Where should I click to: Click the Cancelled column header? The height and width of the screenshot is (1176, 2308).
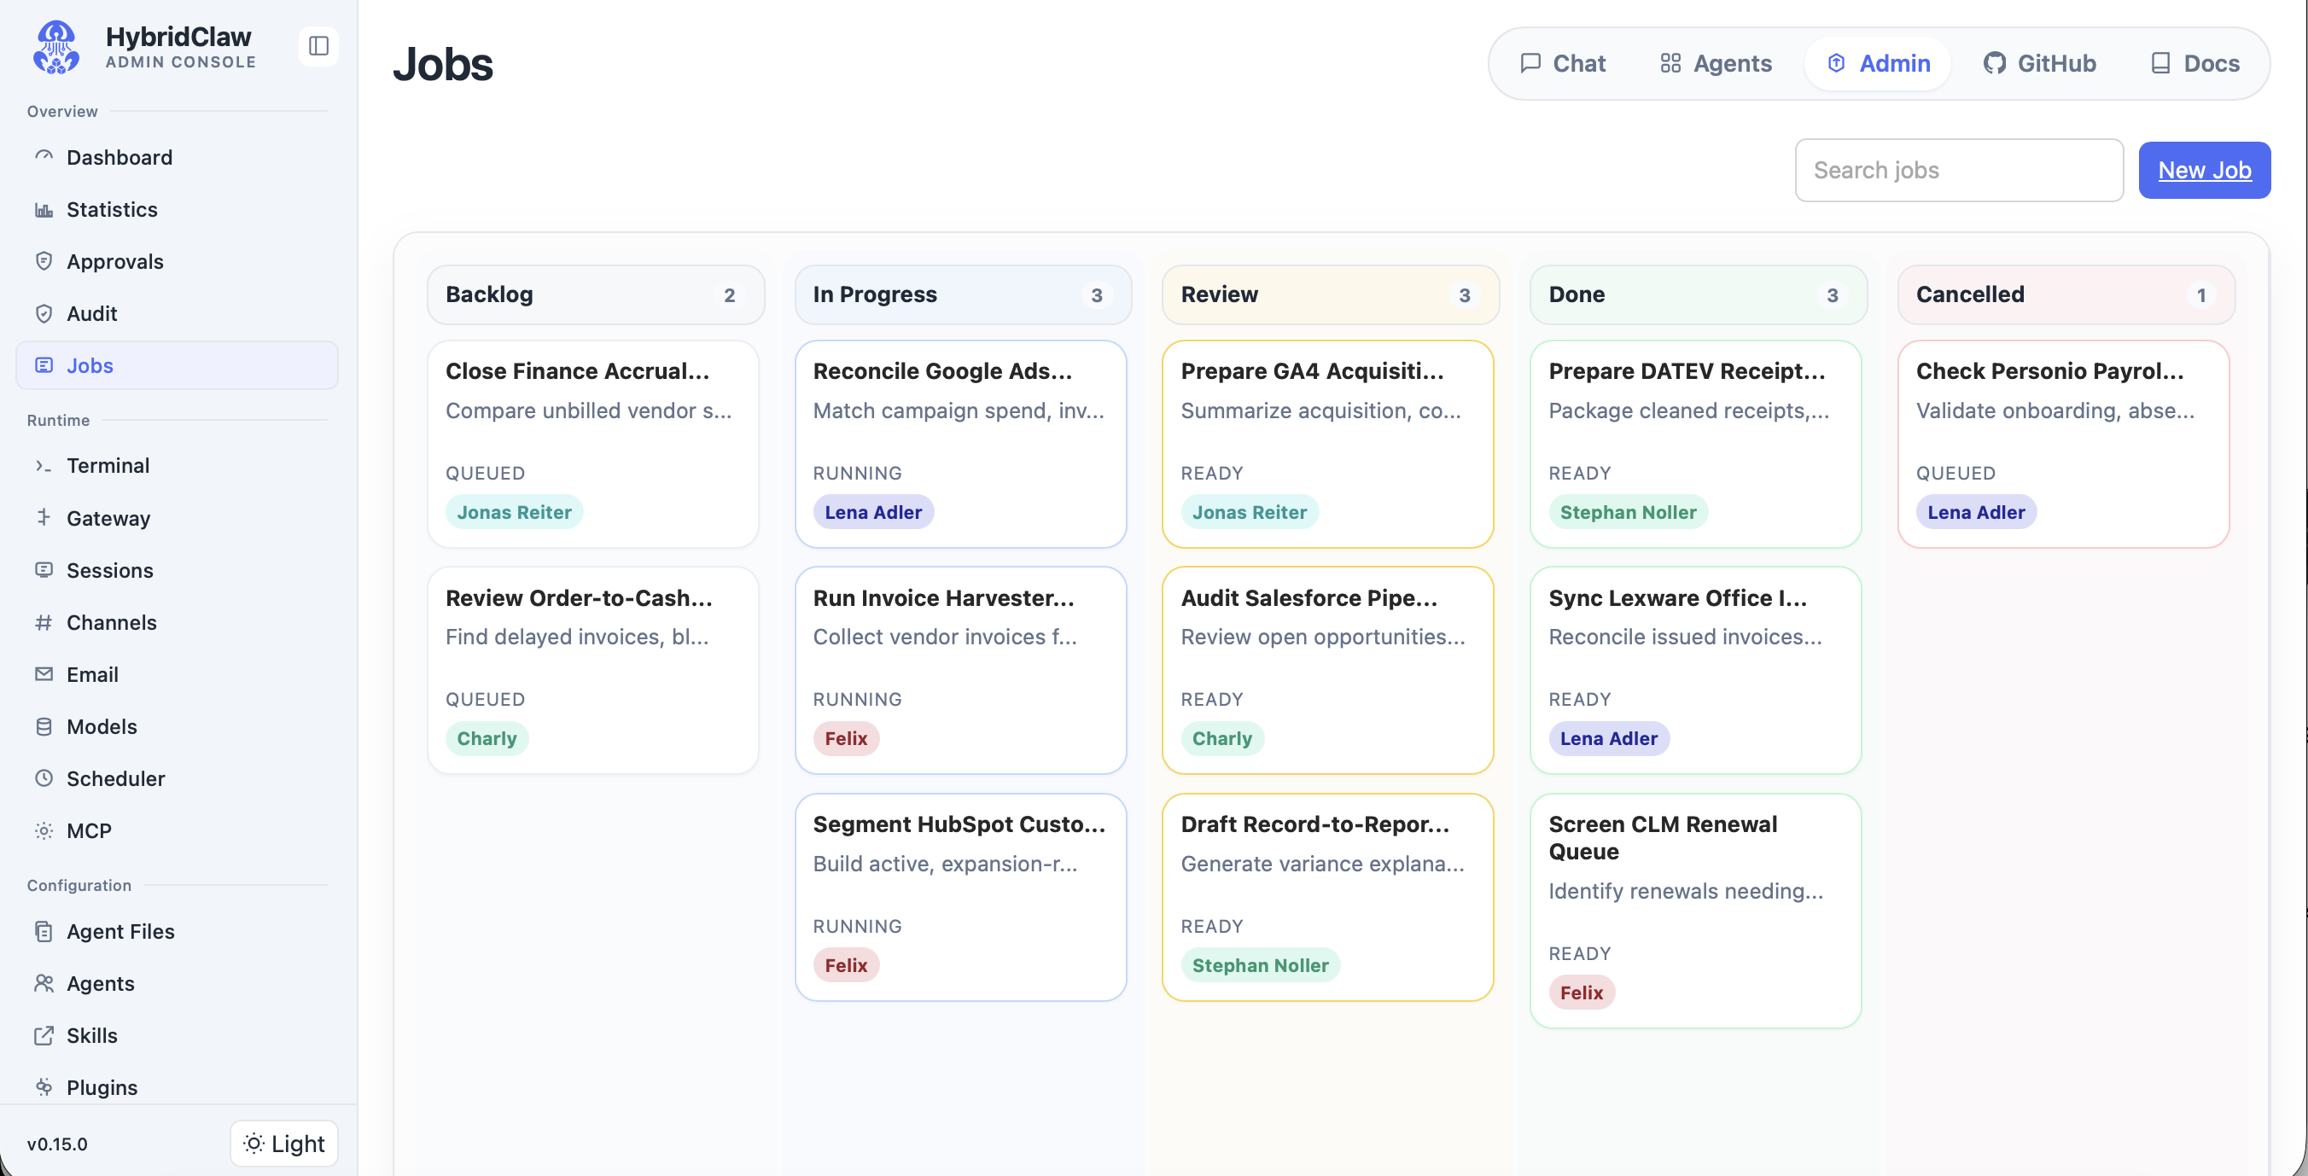[x=2066, y=294]
